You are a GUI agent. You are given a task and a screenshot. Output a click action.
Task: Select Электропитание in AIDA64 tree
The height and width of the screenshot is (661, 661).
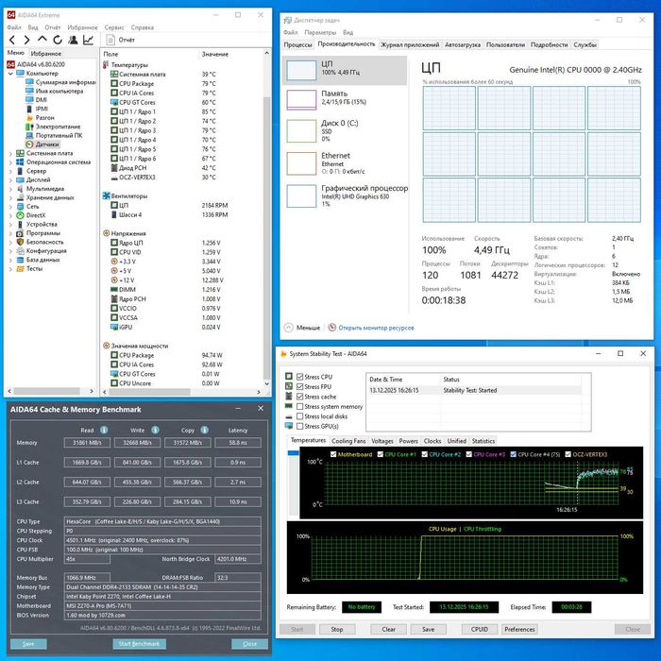pos(53,127)
